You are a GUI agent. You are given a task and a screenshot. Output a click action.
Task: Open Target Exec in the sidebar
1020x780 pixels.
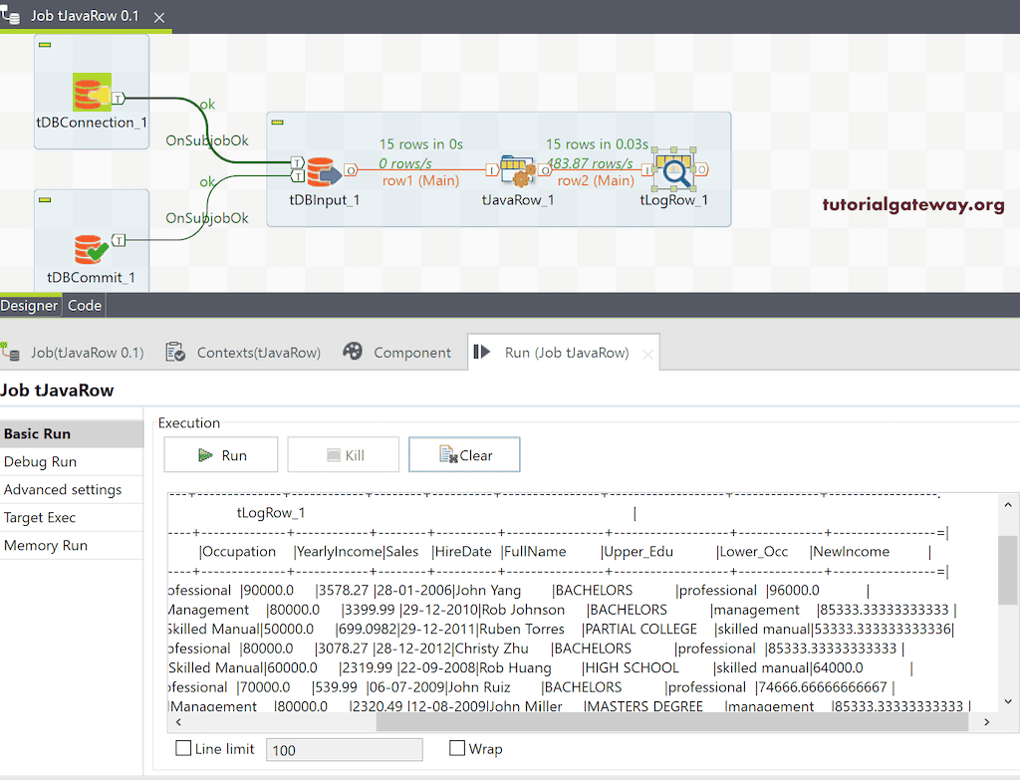click(x=72, y=518)
